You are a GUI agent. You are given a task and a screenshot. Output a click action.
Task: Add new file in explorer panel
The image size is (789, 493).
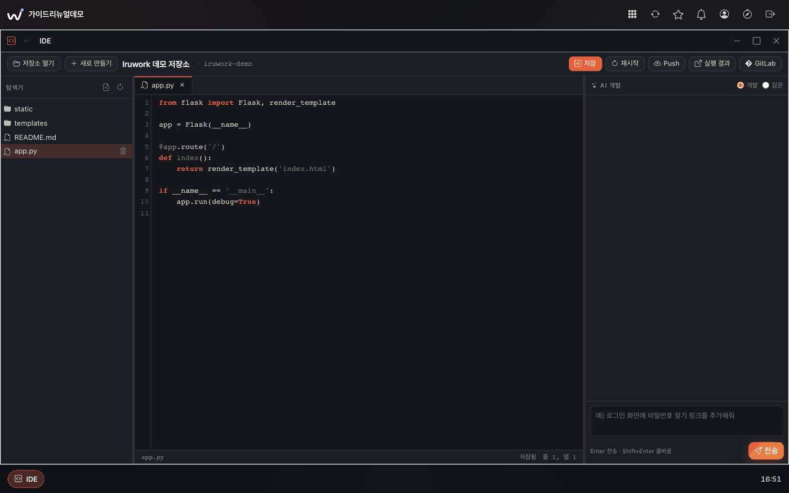pos(106,87)
